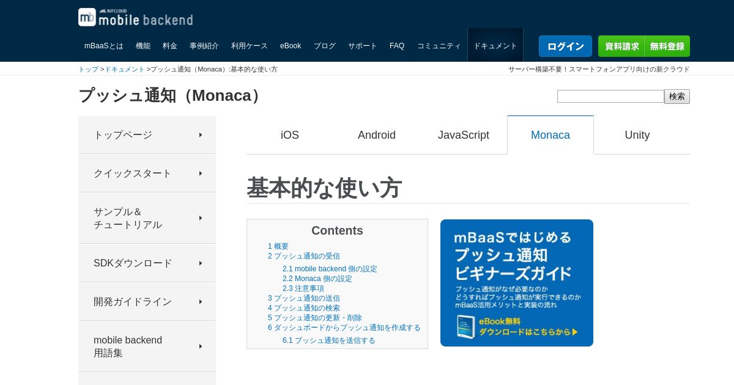Click the クイックスタート sidebar label
Image resolution: width=734 pixels, height=385 pixels.
tap(133, 174)
